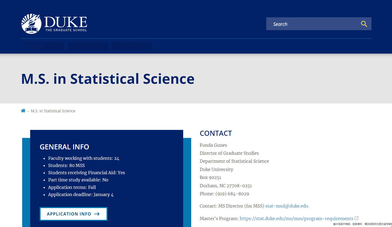Click 'Part time study available: No' item
Screen dimensions: 392x227
tap(78, 180)
